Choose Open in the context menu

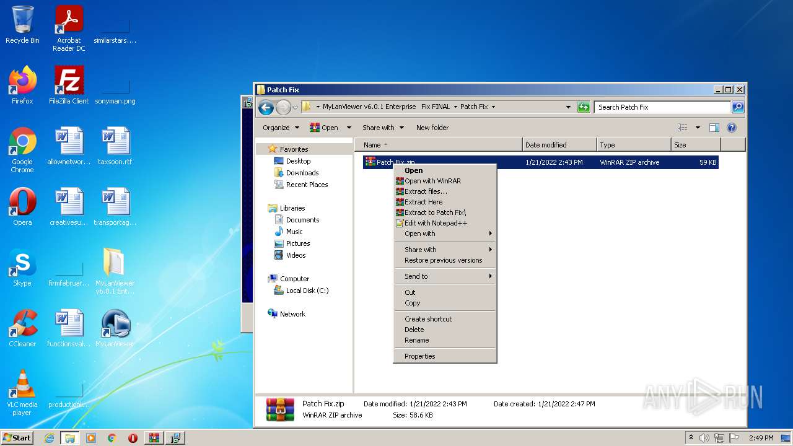pos(445,170)
